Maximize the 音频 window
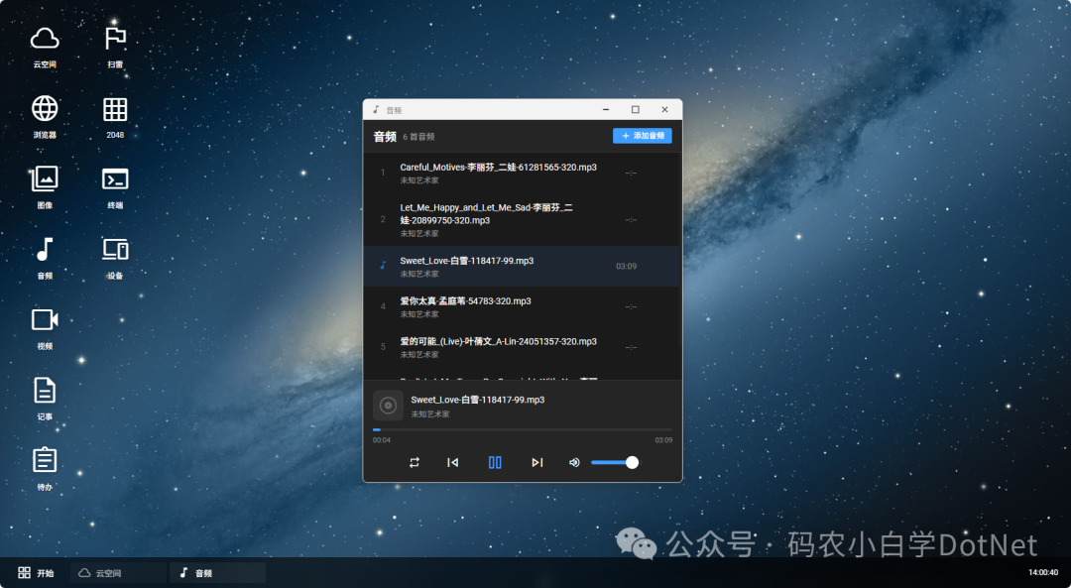1071x588 pixels. [636, 109]
